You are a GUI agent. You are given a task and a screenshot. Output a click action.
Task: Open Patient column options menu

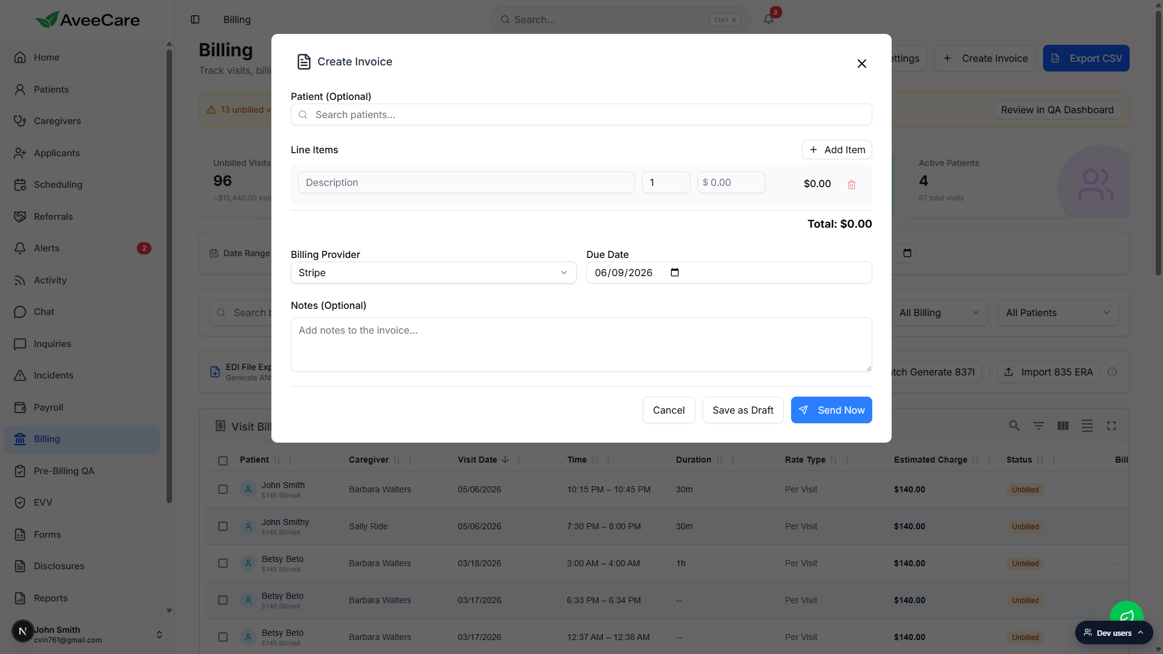click(290, 460)
